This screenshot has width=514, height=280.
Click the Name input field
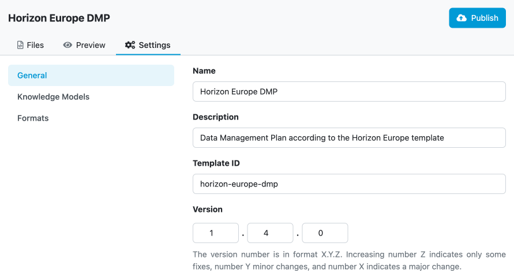[x=349, y=91]
